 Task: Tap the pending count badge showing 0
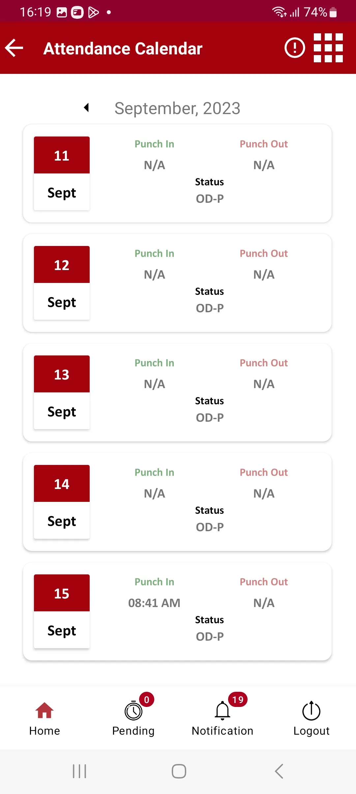147,699
